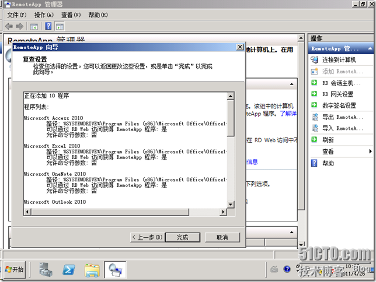This screenshot has width=376, height=282.
Task: Click the review list vertical scrollbar thumb
Action: click(x=231, y=118)
